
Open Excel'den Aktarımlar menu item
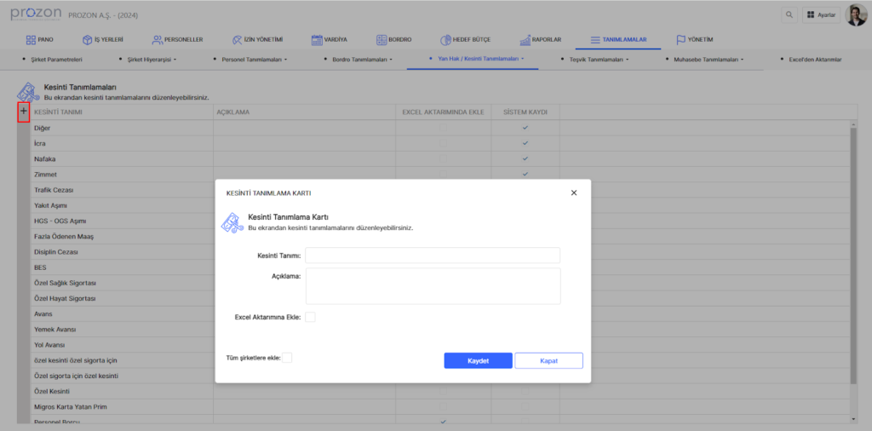pyautogui.click(x=815, y=60)
